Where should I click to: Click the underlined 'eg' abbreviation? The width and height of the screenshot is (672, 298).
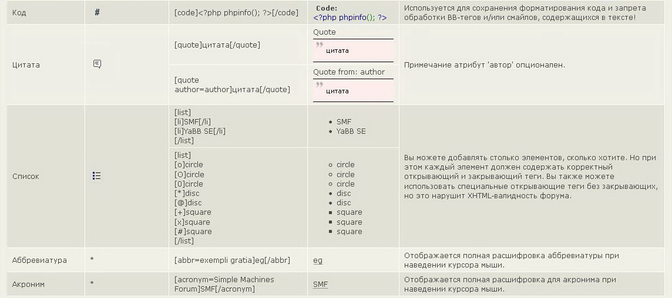(318, 260)
